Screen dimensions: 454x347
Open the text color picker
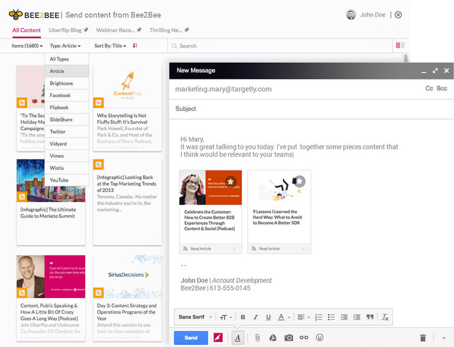click(284, 317)
